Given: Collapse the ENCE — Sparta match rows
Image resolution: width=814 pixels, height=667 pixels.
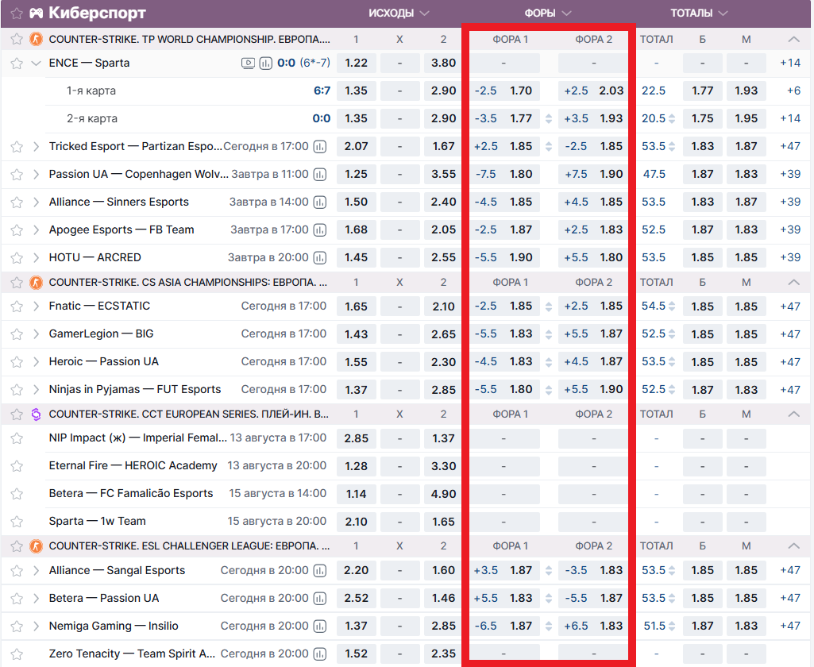Looking at the screenshot, I should pyautogui.click(x=36, y=64).
